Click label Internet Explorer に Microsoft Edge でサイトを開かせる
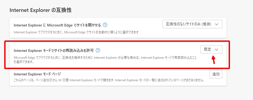This screenshot has height=100, width=253. [57, 25]
